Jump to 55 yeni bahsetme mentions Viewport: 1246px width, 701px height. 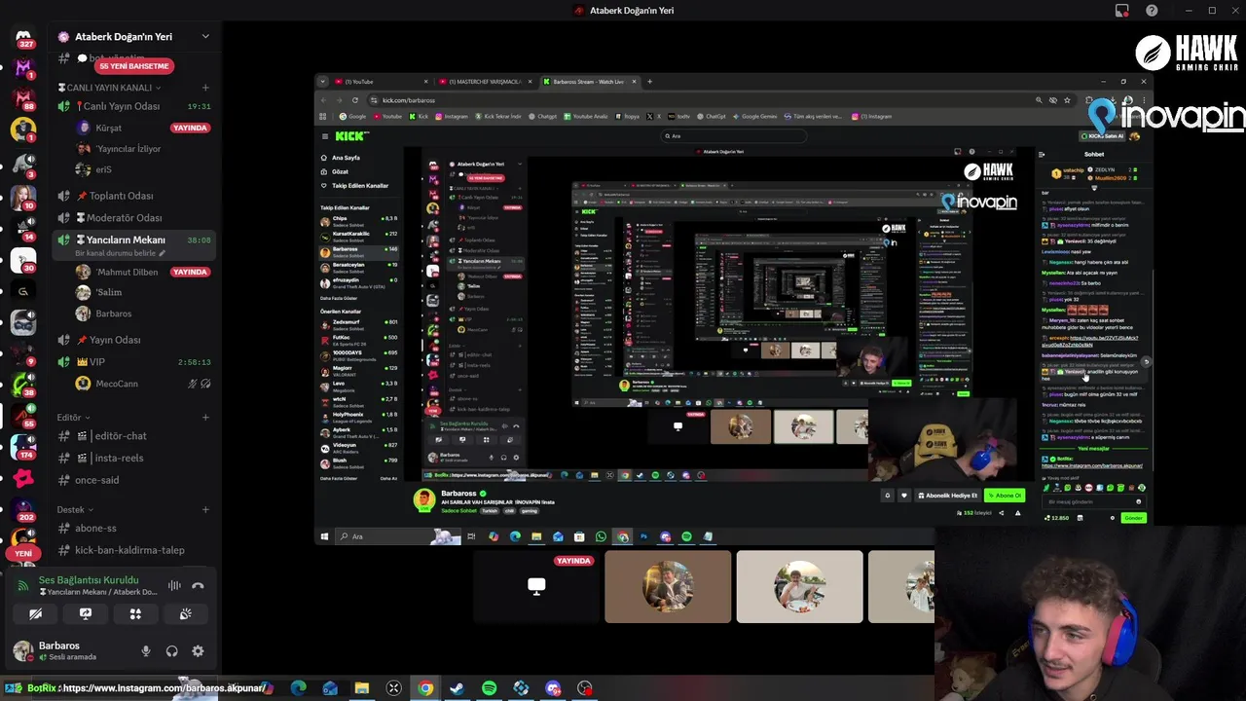134,66
